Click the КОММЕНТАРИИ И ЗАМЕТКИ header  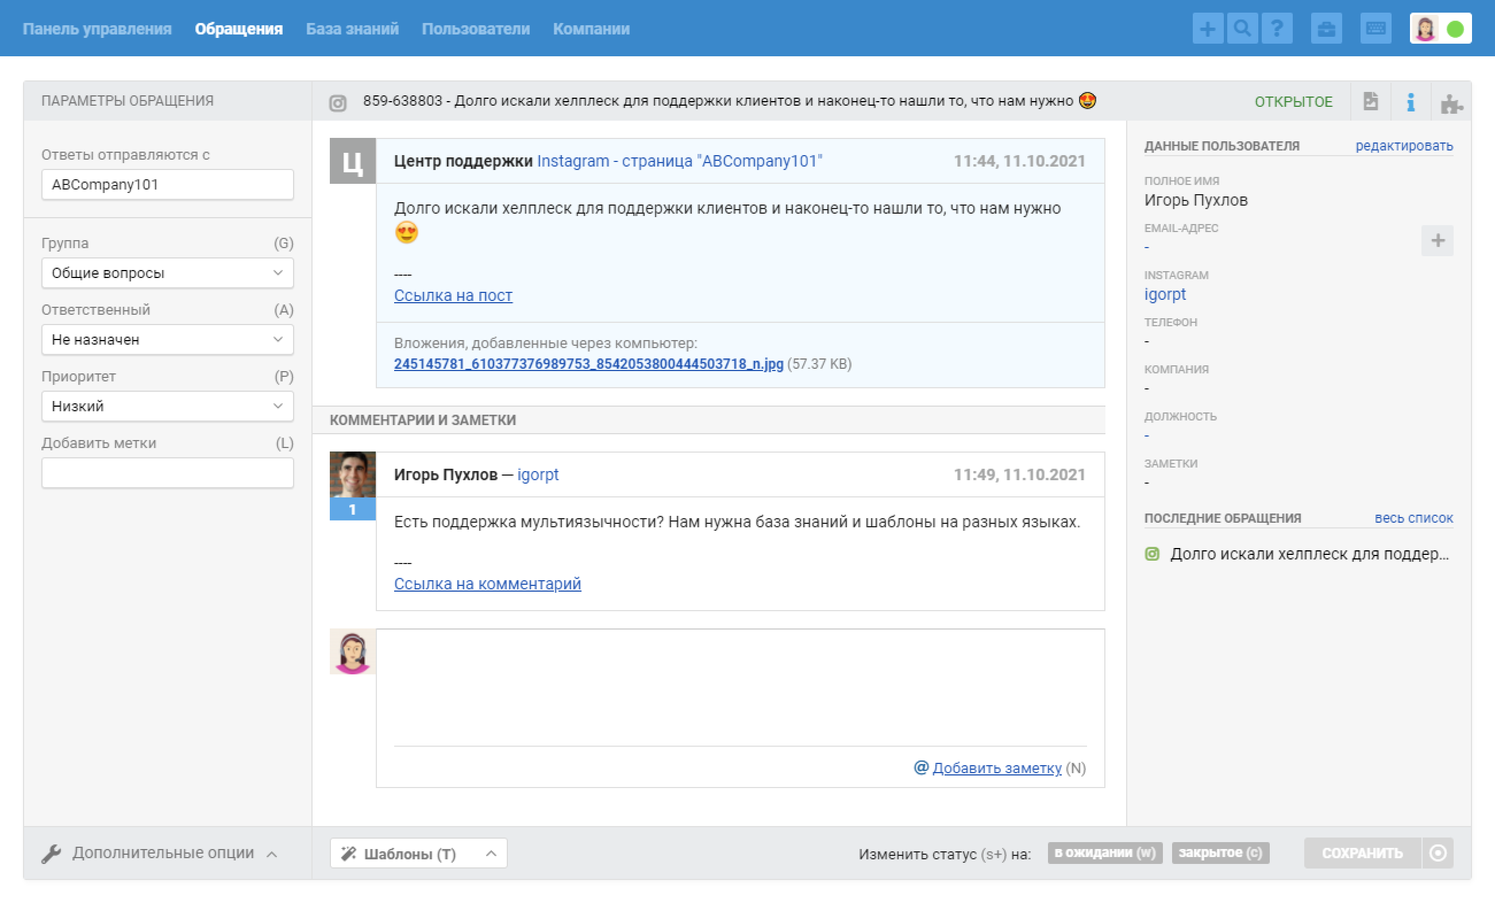tap(423, 420)
